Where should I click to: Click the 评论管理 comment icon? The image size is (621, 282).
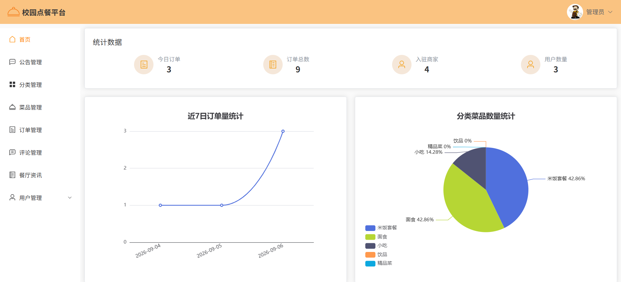pyautogui.click(x=12, y=152)
